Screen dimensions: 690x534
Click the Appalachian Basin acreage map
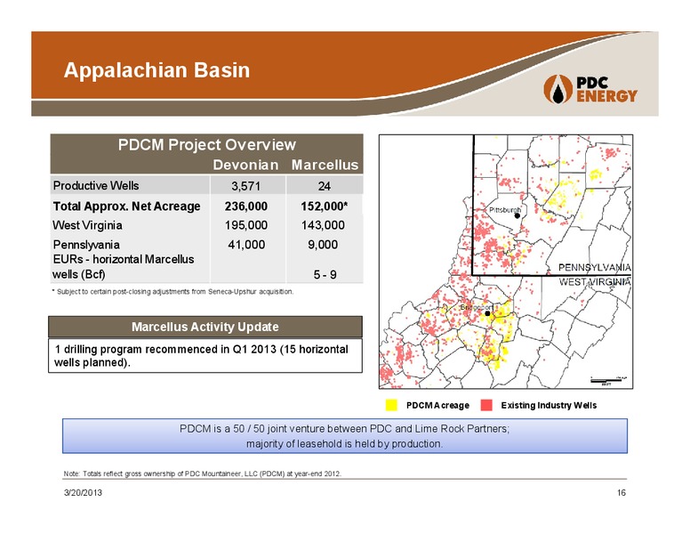[x=506, y=262]
